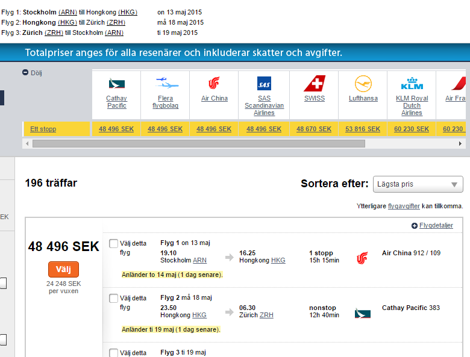Collapse the airline matrix with Dölj
Image resolution: width=470 pixels, height=357 pixels.
coord(33,73)
